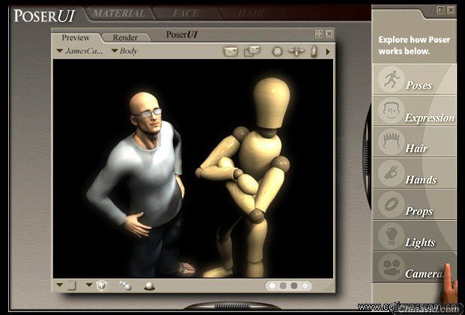Open the MATERIAL tab at top
The height and width of the screenshot is (315, 465).
click(119, 13)
